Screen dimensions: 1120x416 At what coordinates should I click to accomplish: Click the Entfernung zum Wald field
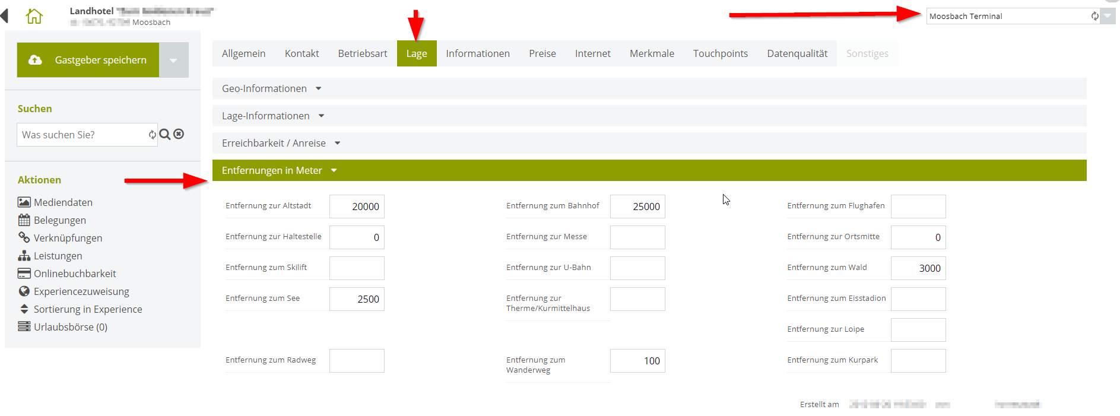(918, 268)
